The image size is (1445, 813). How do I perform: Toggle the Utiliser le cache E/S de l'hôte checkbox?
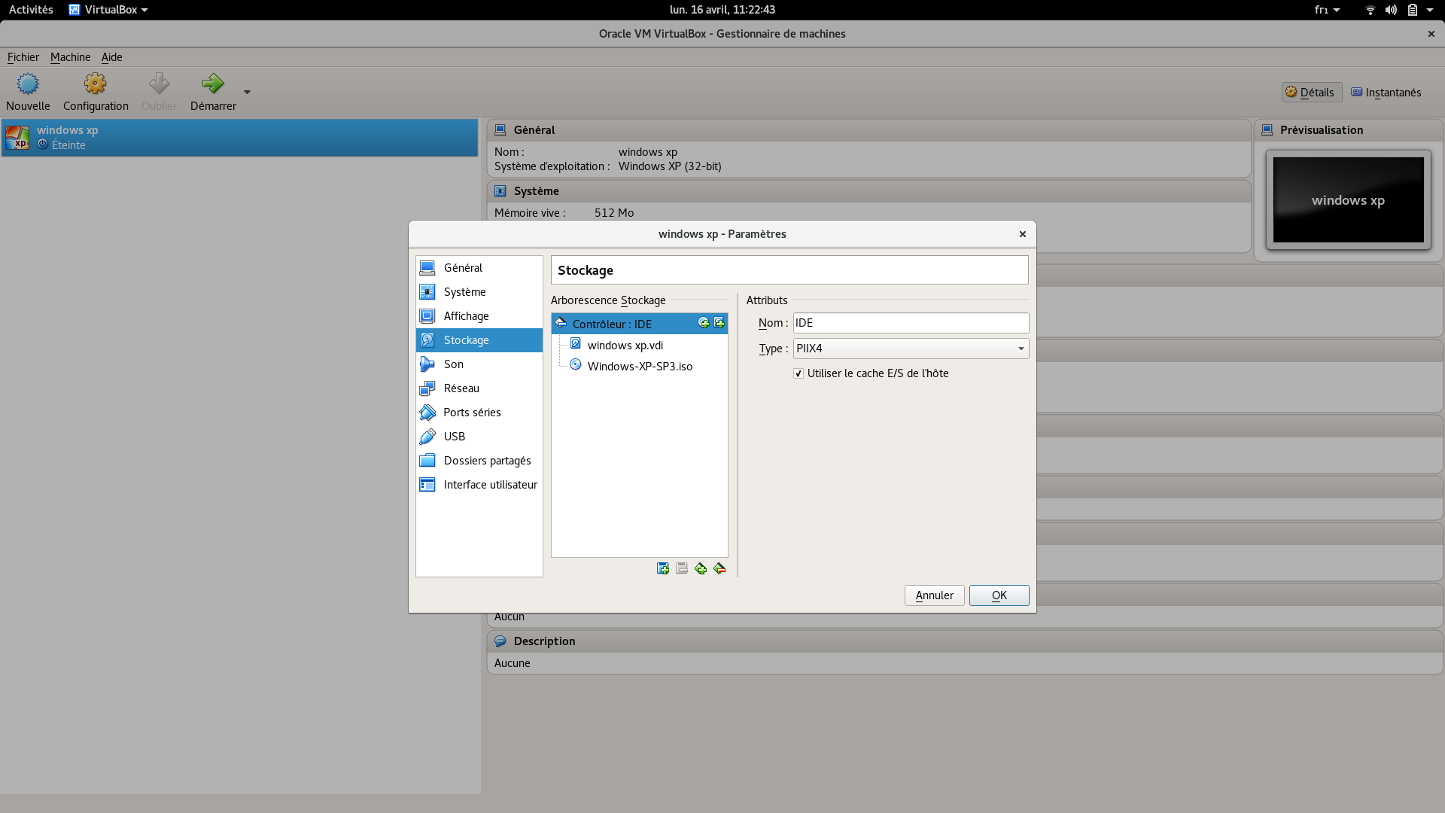[799, 373]
